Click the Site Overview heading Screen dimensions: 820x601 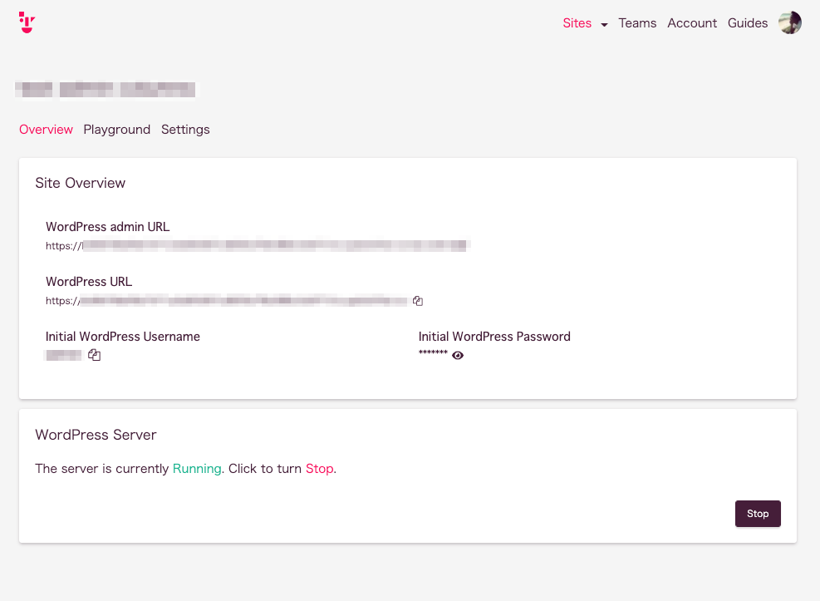point(80,183)
